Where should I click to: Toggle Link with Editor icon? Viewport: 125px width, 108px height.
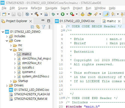click(x=38, y=27)
